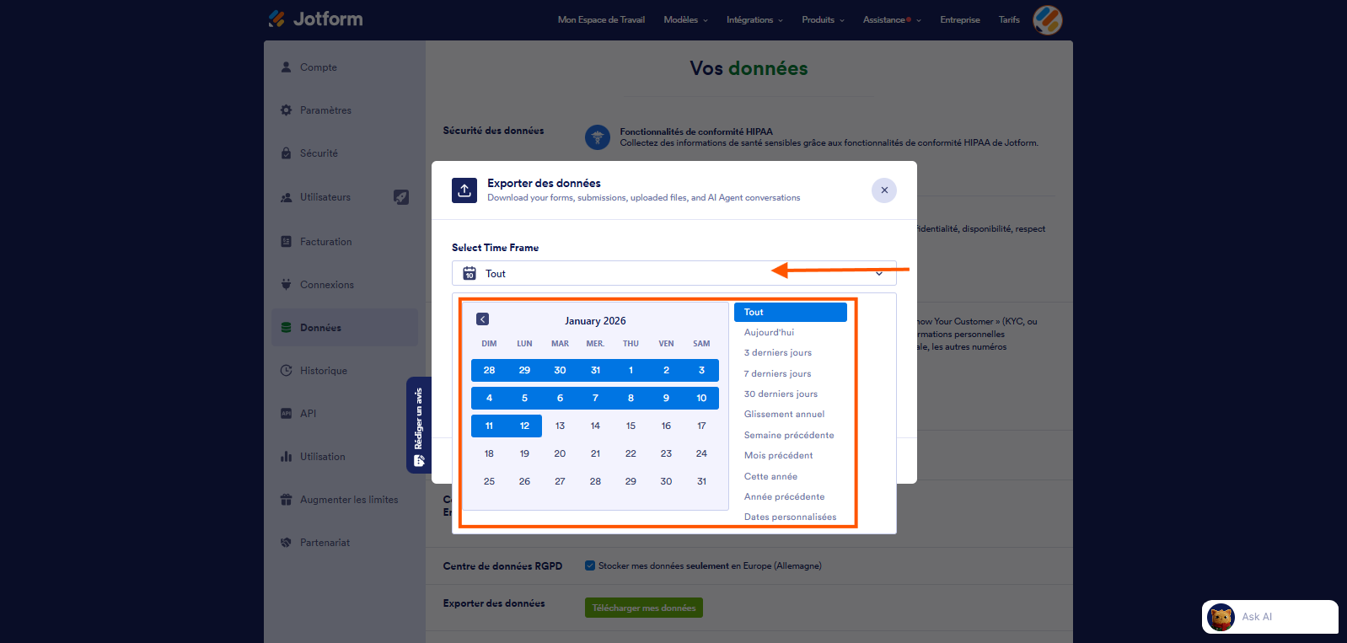Pick January 24 in the calendar
1347x643 pixels.
click(701, 453)
